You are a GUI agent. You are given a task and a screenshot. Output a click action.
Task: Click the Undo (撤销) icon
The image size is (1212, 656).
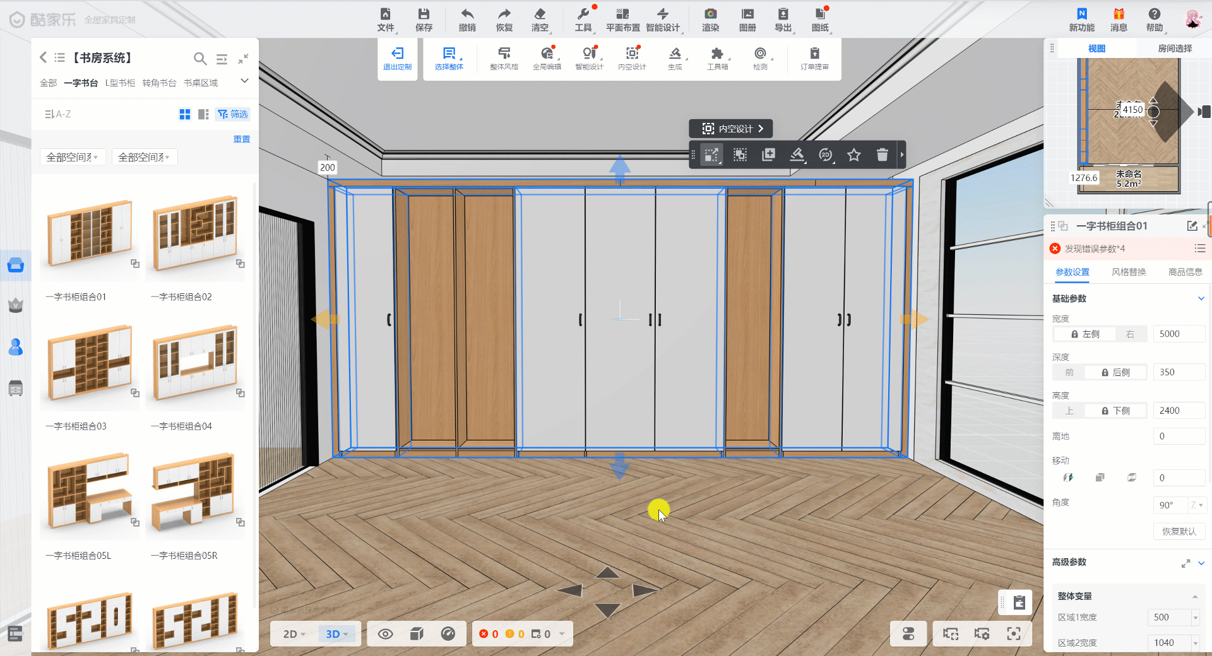pyautogui.click(x=467, y=20)
